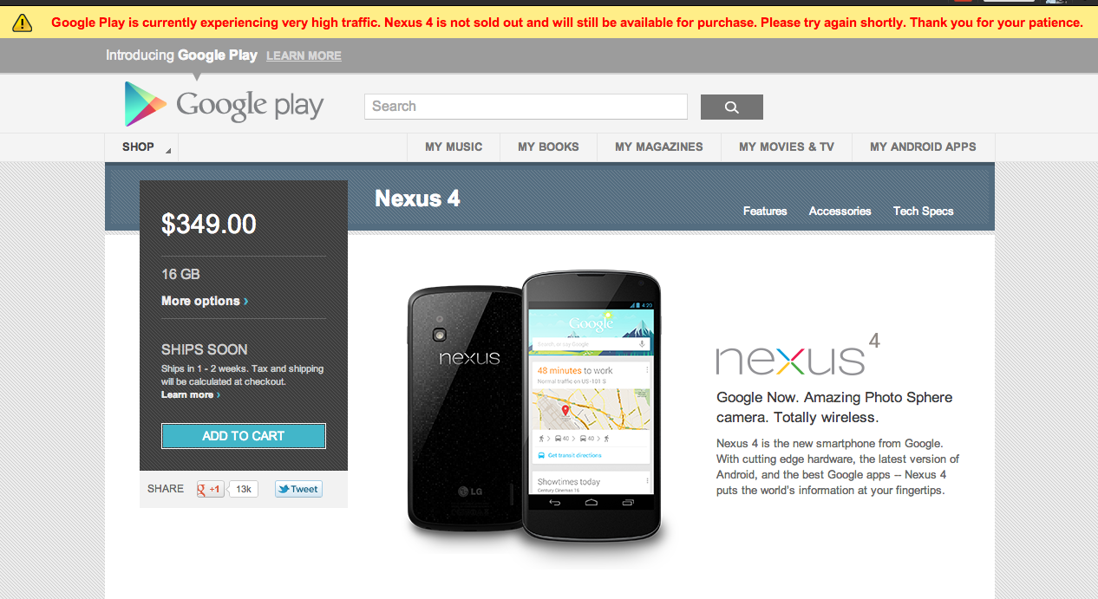Open MY MOVIES & TV tab
The width and height of the screenshot is (1098, 599).
click(x=787, y=147)
